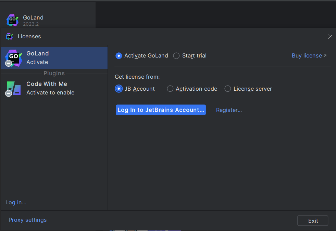
Task: Switch to the Activation code option
Action: (170, 89)
